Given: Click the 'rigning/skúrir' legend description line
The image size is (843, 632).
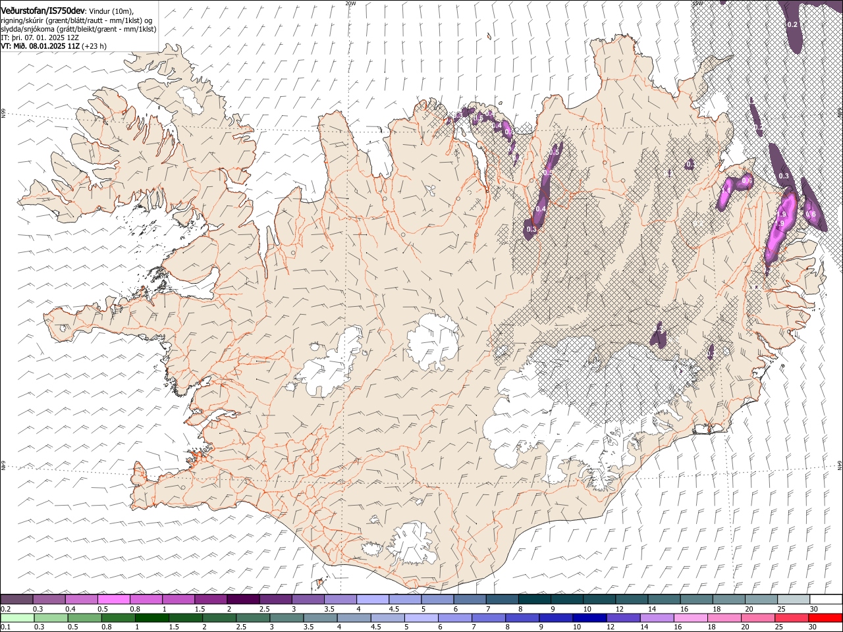Looking at the screenshot, I should 76,20.
